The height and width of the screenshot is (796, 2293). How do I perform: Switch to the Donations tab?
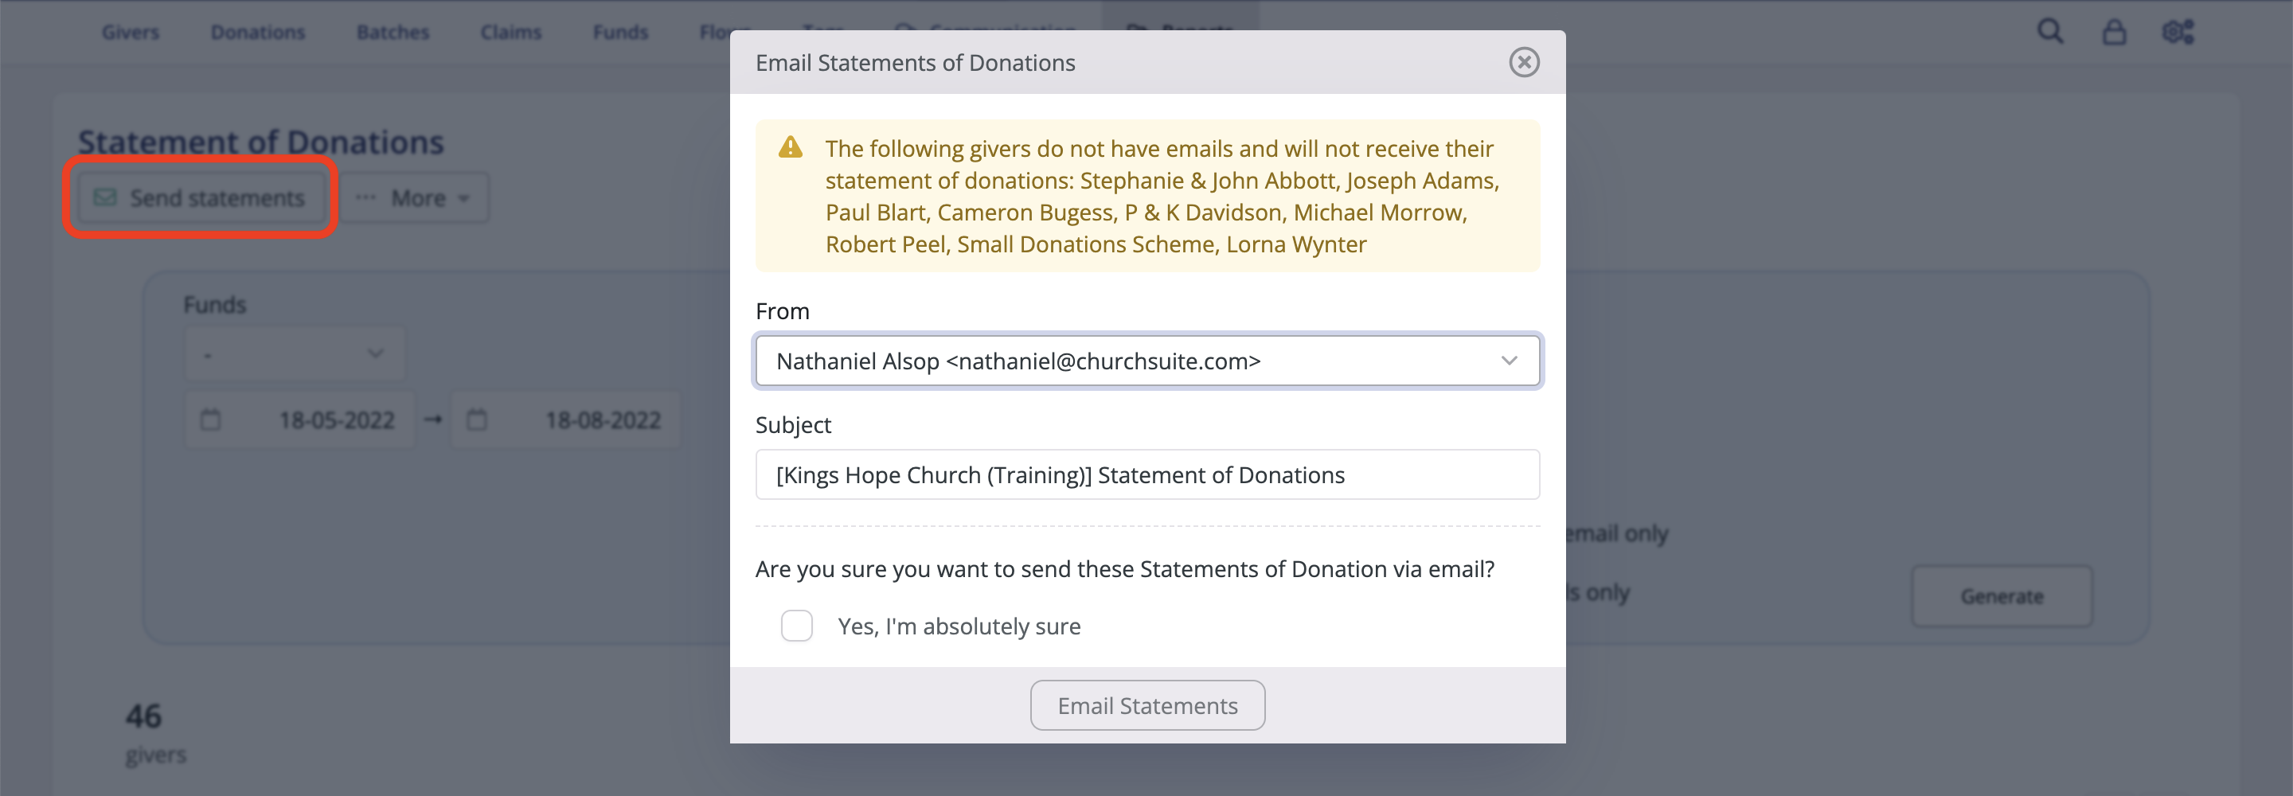click(x=257, y=31)
